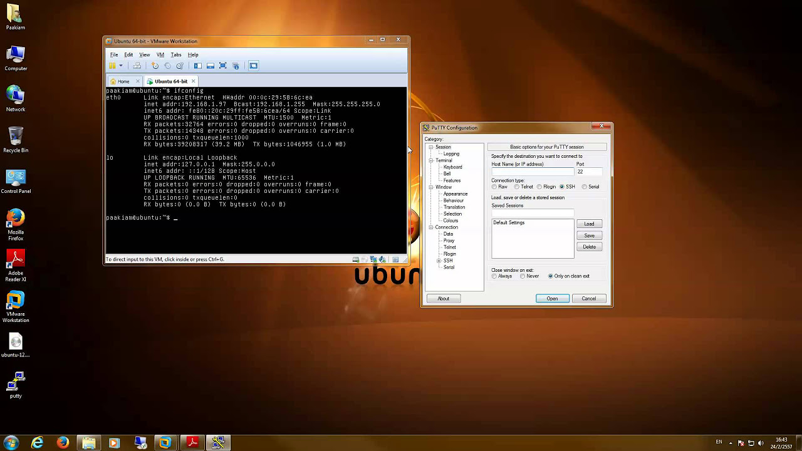This screenshot has width=802, height=451.
Task: Enter full screen mode via toolbar icon
Action: 222,65
